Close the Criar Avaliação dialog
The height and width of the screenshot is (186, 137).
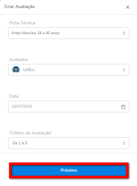click(128, 7)
